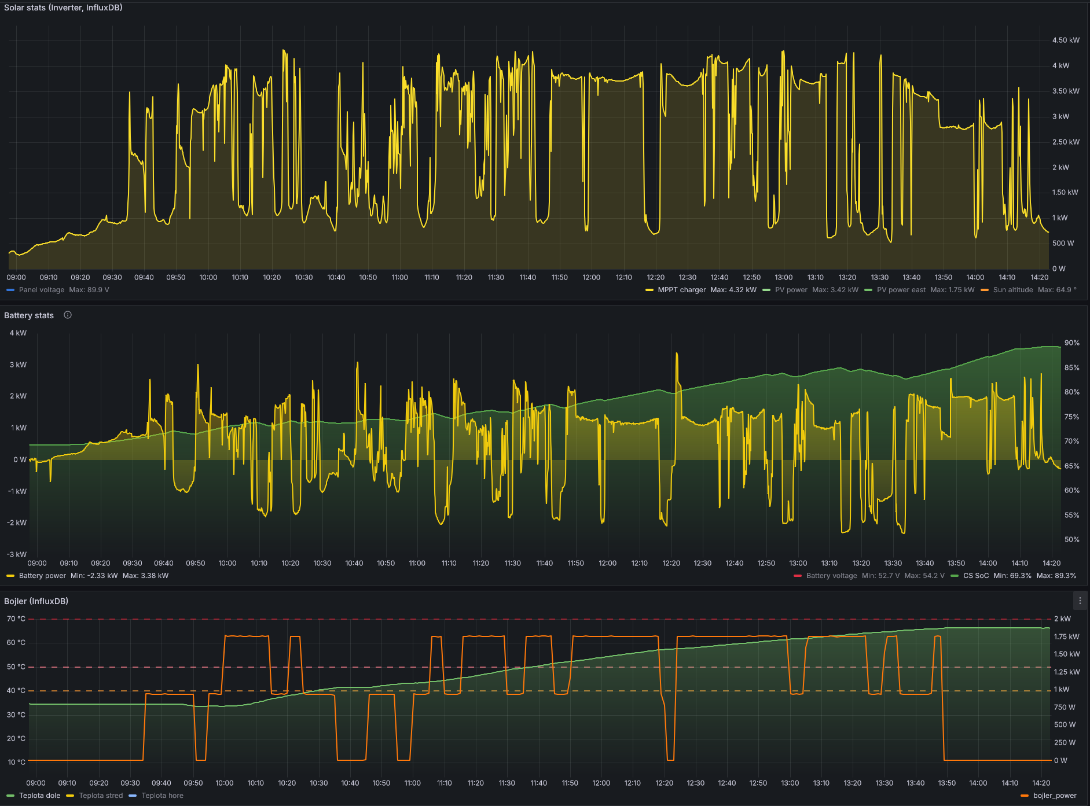This screenshot has width=1090, height=806.
Task: Click the blue Panel voltage color swatch
Action: 10,290
